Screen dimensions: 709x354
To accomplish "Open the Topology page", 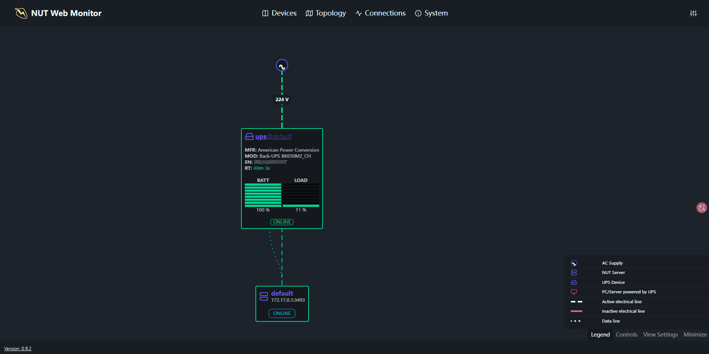I will (326, 13).
